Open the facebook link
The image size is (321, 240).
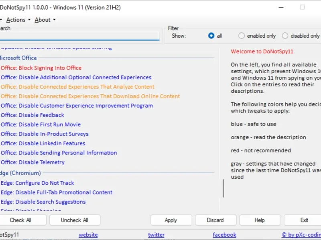click(x=225, y=235)
